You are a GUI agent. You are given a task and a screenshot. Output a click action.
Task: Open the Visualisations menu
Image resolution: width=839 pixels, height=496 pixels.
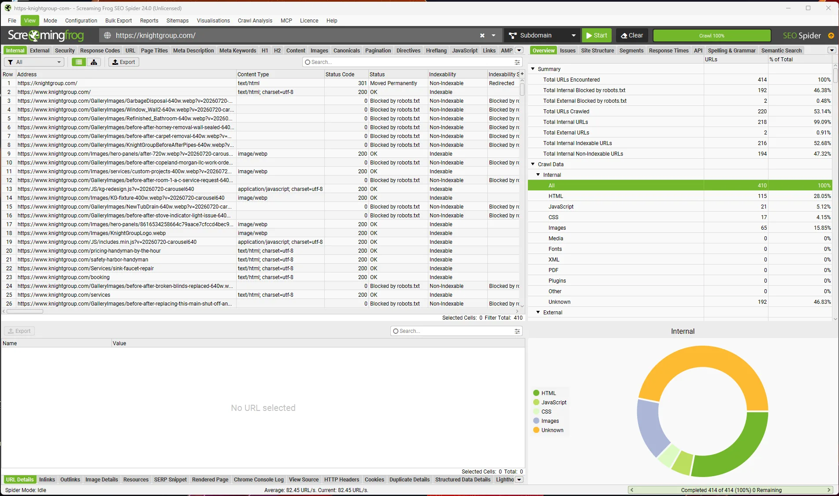tap(213, 20)
